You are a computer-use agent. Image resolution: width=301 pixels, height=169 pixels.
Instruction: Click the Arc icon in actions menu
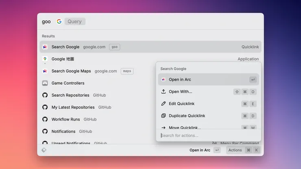tap(164, 79)
